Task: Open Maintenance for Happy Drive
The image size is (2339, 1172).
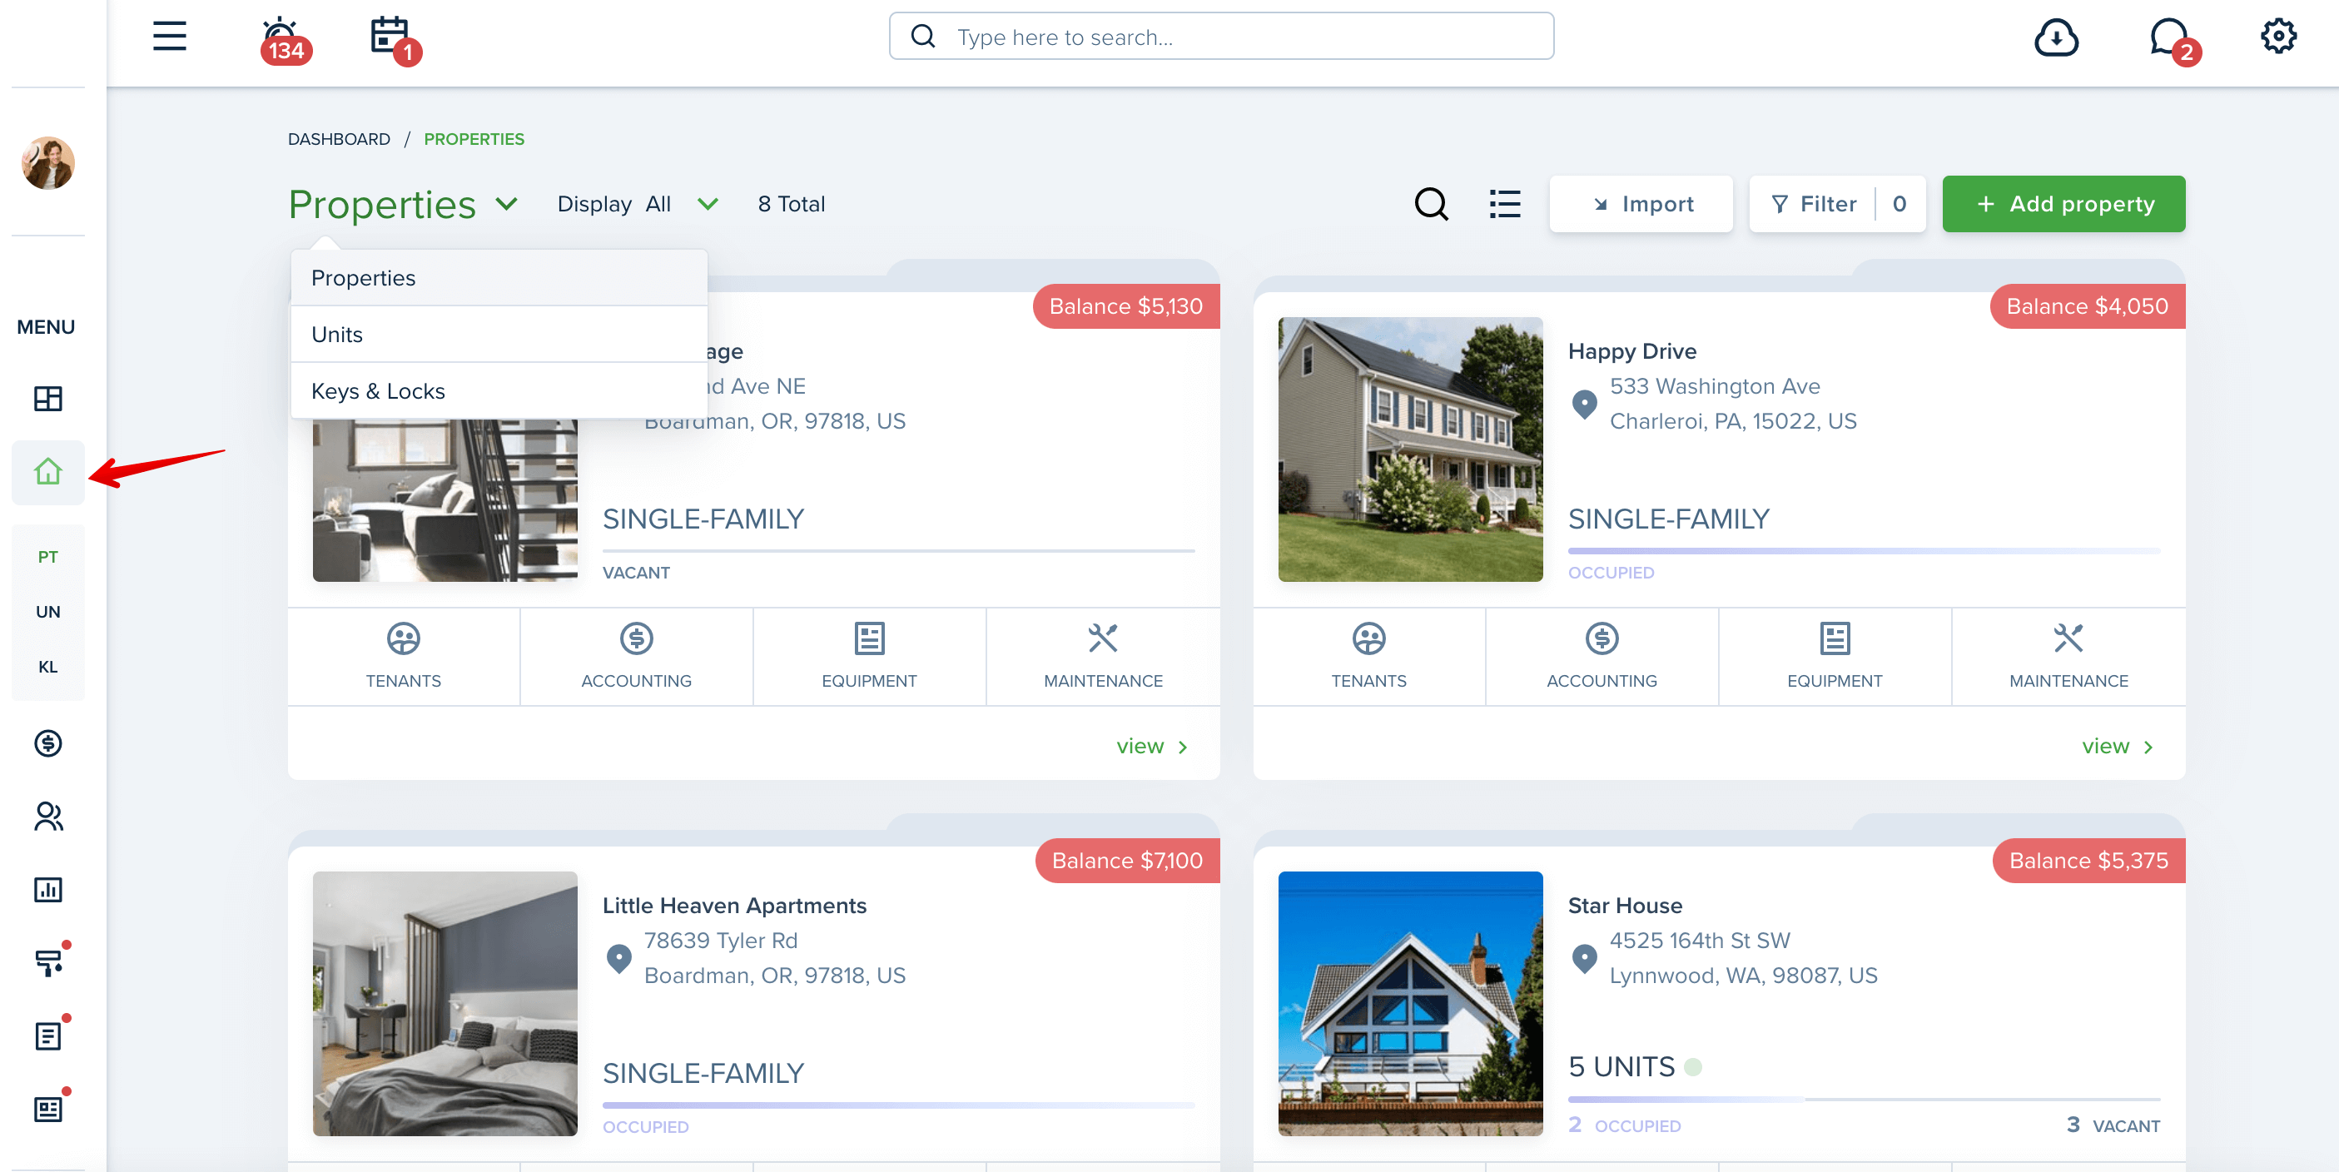Action: point(2068,657)
